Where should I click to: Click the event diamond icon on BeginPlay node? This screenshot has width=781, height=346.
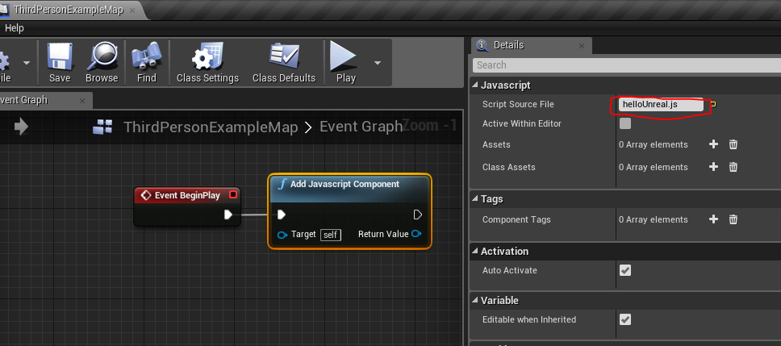tap(146, 196)
